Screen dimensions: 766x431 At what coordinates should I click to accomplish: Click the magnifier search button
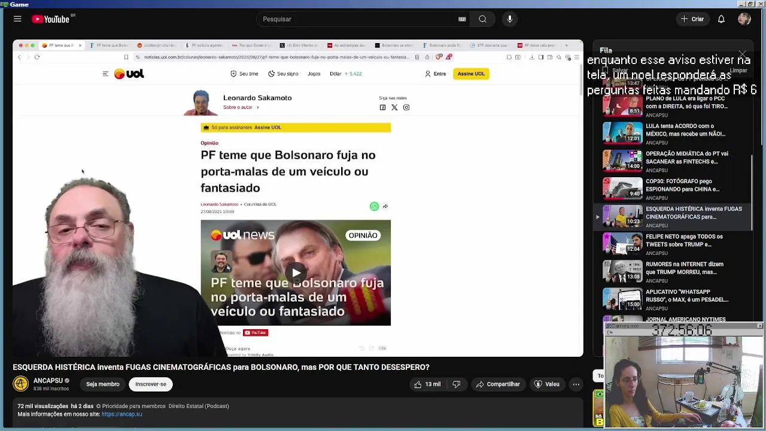coord(482,19)
